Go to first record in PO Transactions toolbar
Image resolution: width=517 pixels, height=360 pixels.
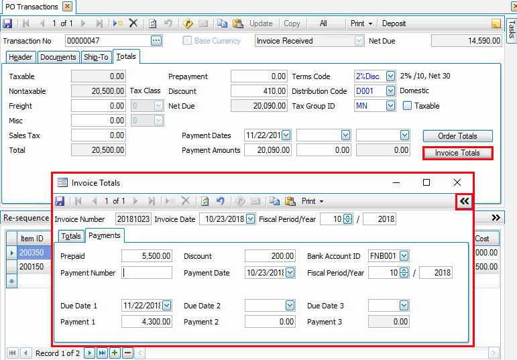tap(26, 23)
